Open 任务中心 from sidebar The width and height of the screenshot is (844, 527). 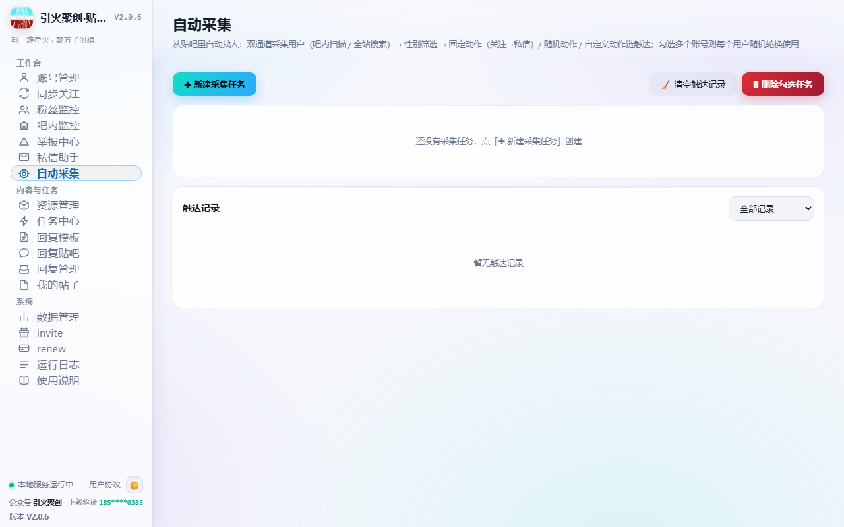[76, 221]
